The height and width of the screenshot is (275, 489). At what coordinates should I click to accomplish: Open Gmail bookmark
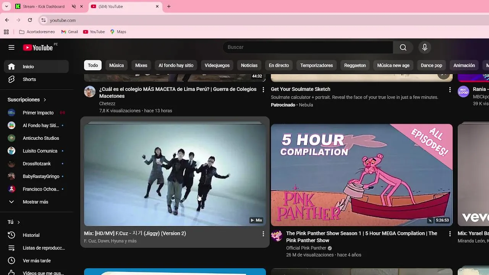click(x=70, y=32)
